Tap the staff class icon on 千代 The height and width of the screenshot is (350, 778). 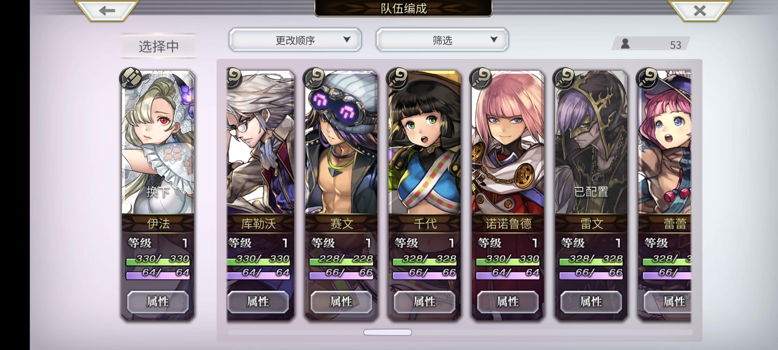(397, 78)
